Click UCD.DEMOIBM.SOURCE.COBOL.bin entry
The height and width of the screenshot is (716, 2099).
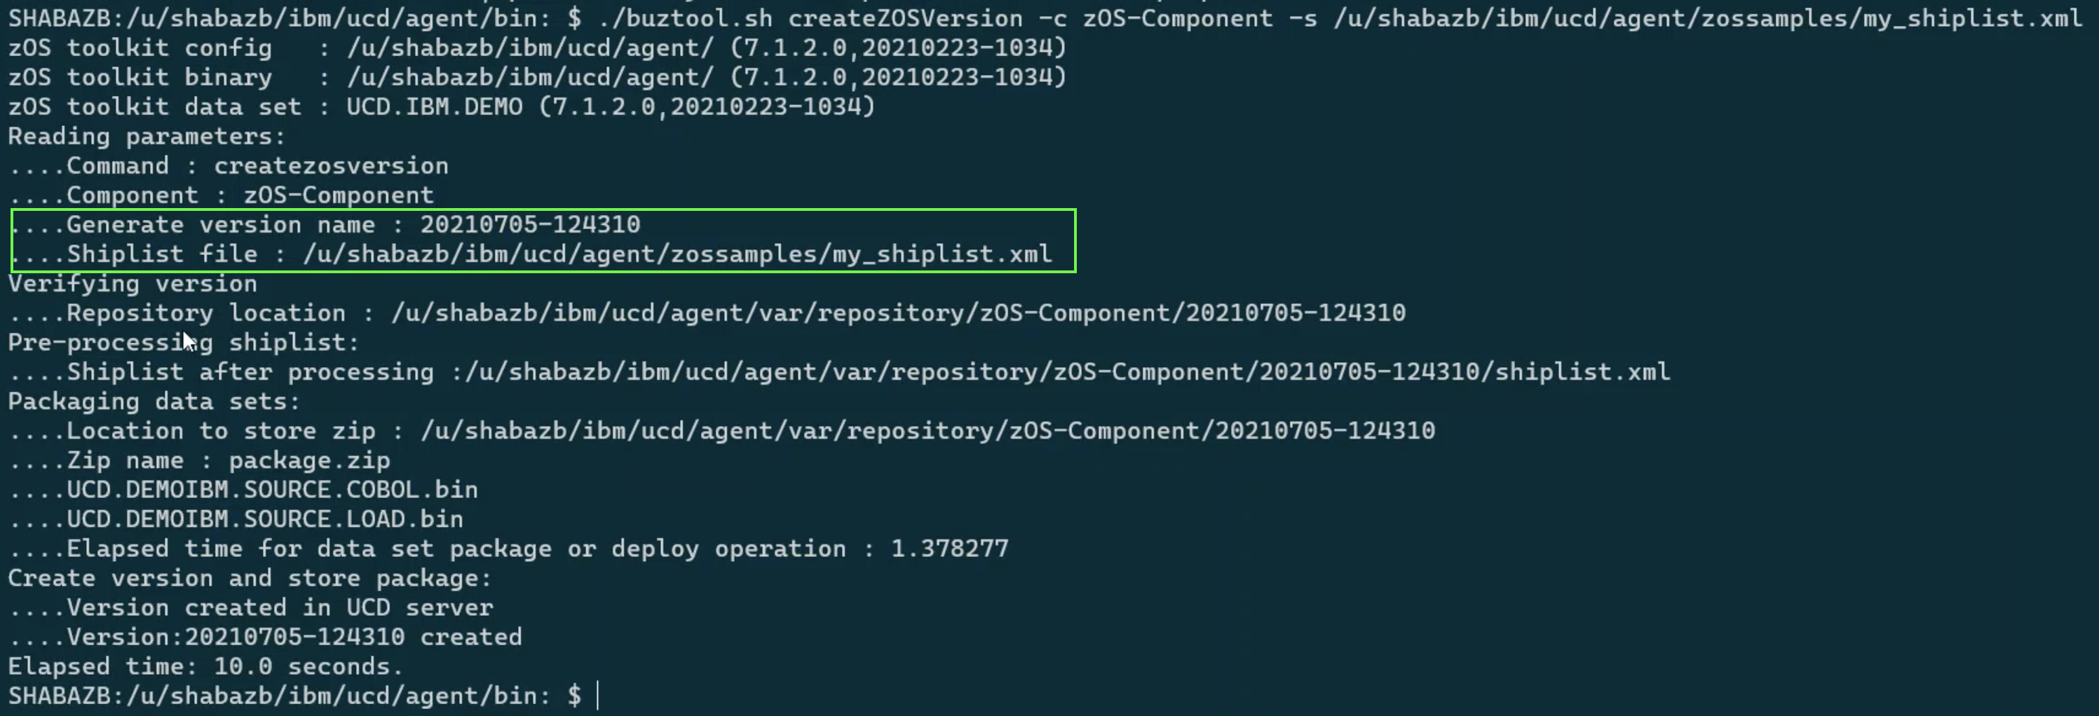click(x=271, y=490)
